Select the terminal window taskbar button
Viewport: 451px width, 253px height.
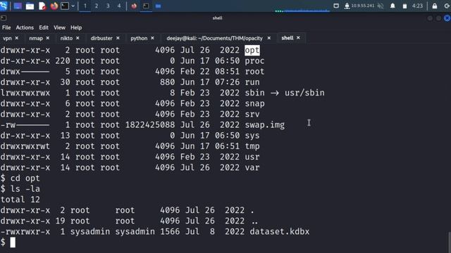click(146, 6)
